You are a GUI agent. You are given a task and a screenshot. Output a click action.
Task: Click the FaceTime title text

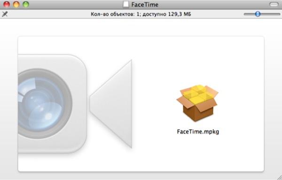145,5
